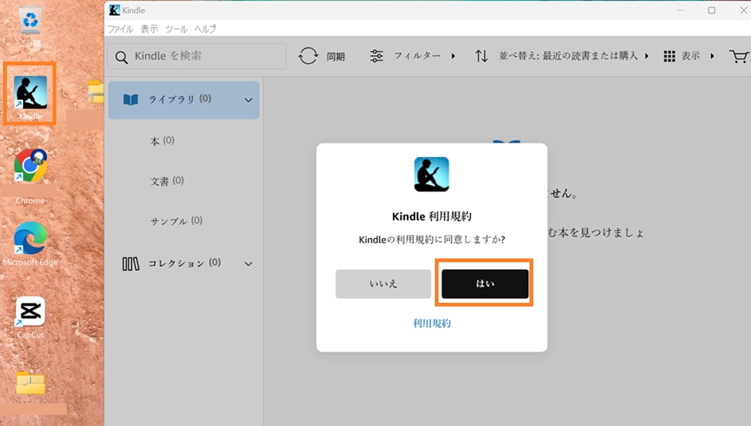Image resolution: width=751 pixels, height=426 pixels.
Task: Click the Kindle logo in the dialog
Action: (x=432, y=174)
